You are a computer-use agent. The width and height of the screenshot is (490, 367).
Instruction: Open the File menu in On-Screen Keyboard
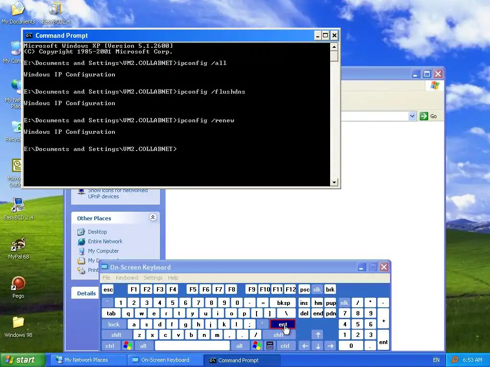point(106,278)
